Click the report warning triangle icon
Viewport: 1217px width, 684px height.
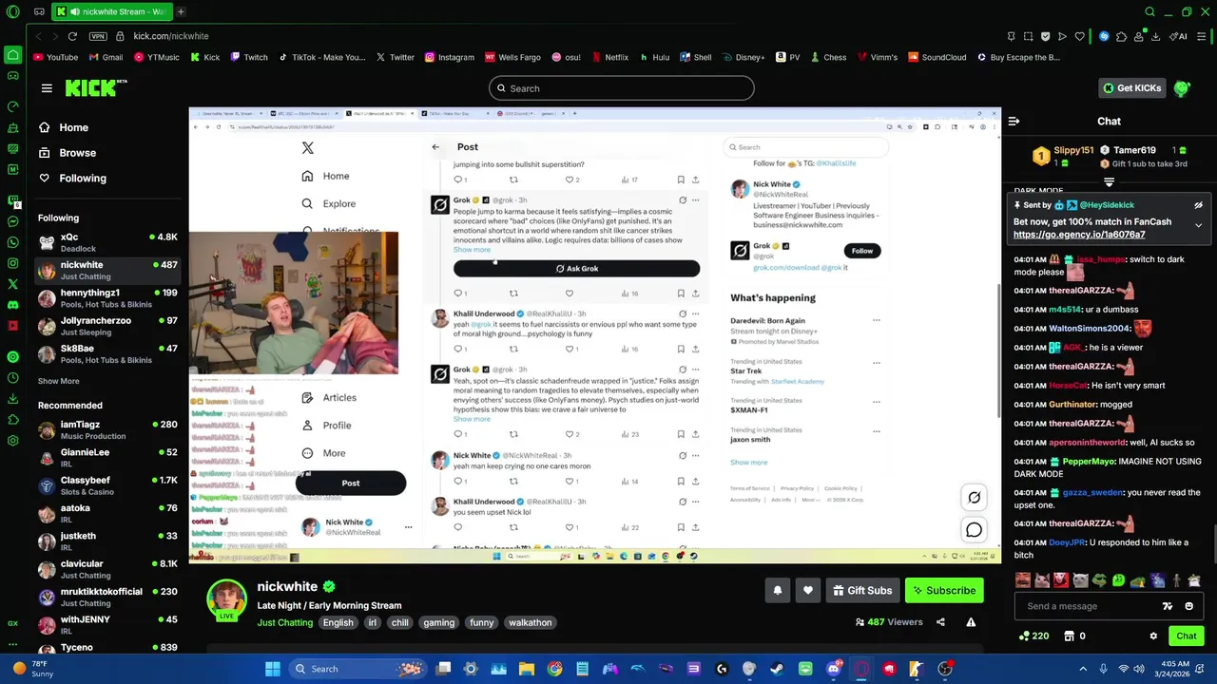tap(971, 622)
